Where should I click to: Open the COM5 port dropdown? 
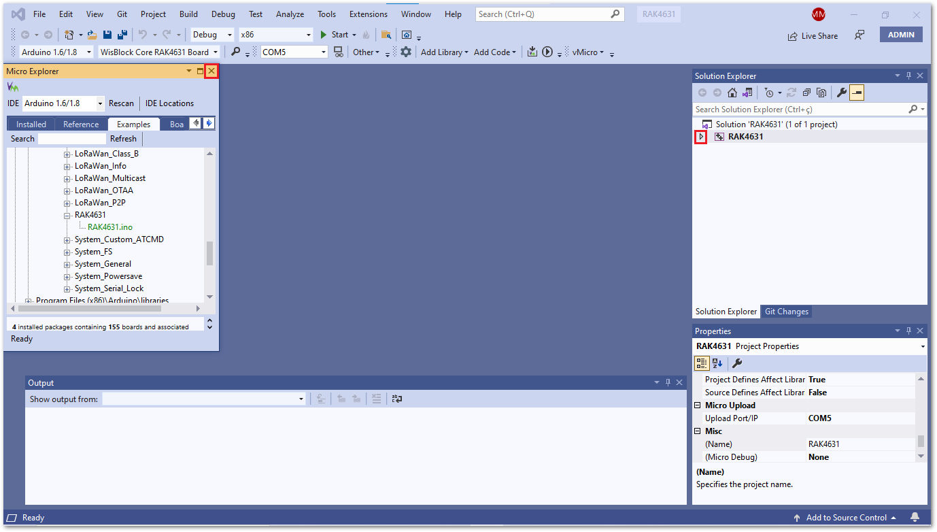(x=294, y=52)
